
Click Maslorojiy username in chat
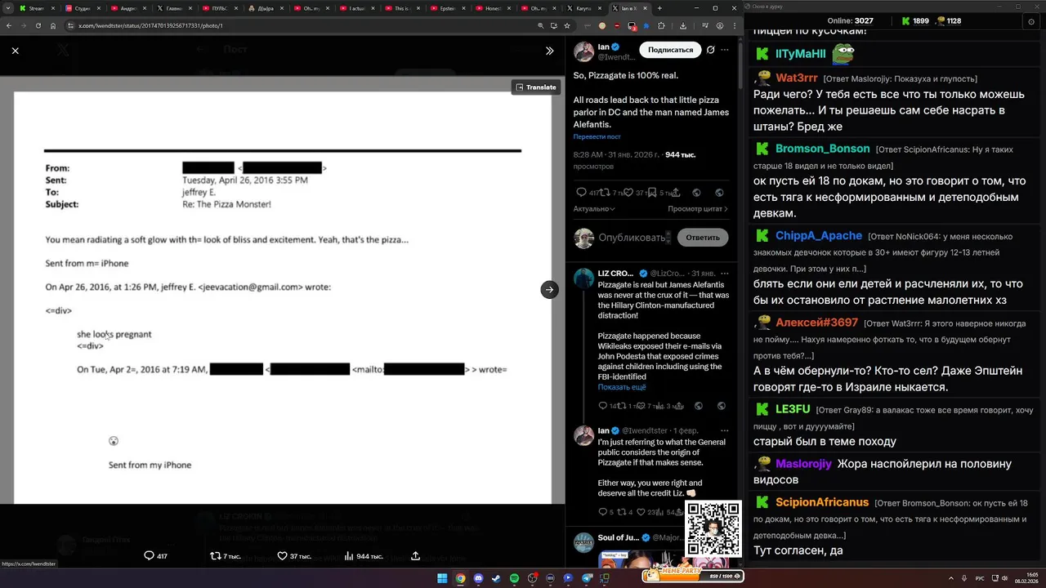[803, 464]
